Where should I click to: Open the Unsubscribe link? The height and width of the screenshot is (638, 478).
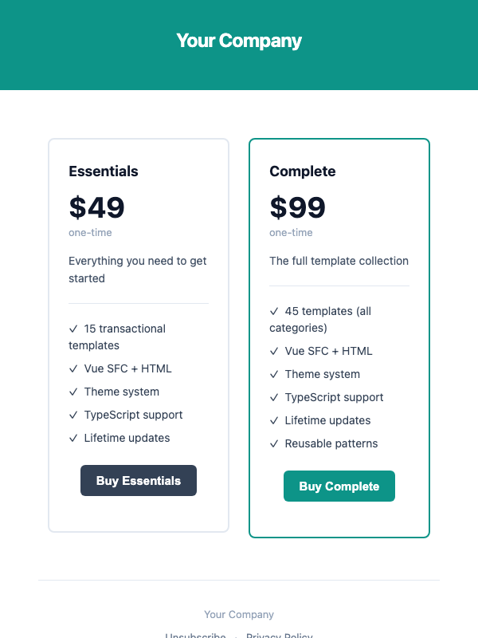coord(195,635)
